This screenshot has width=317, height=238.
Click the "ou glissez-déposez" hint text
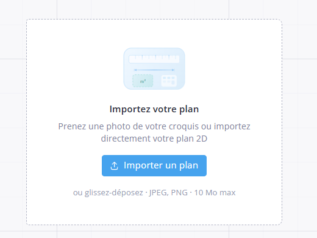[108, 193]
